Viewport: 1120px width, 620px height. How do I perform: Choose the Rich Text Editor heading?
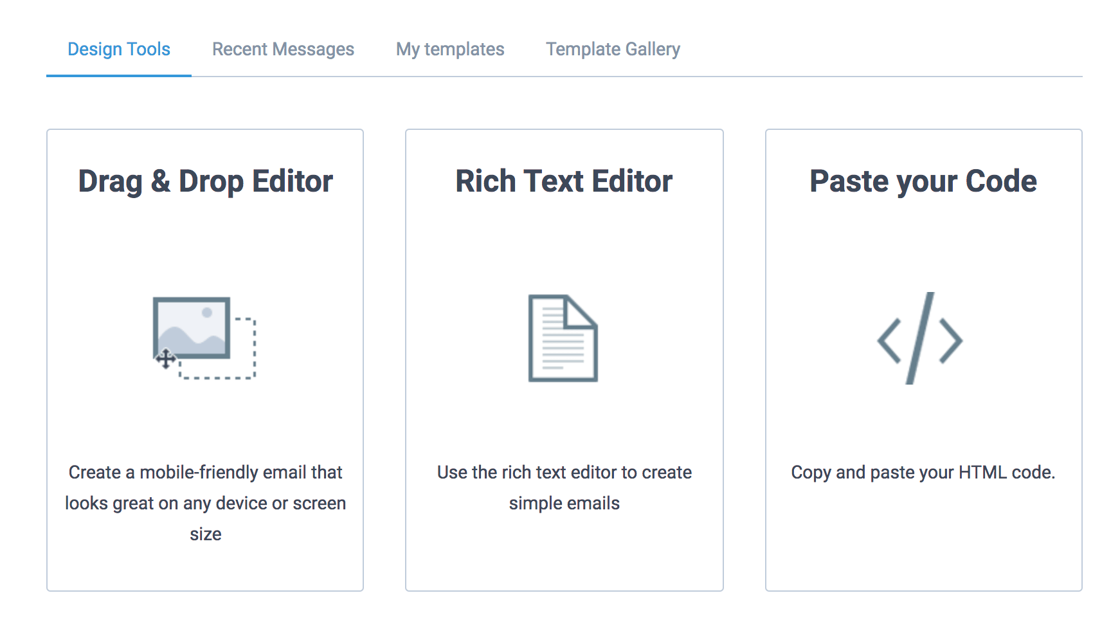pyautogui.click(x=564, y=181)
